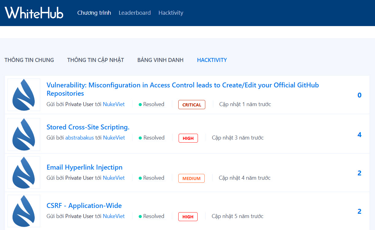Open the Chương trình menu item
This screenshot has width=375, height=230.
click(x=94, y=13)
